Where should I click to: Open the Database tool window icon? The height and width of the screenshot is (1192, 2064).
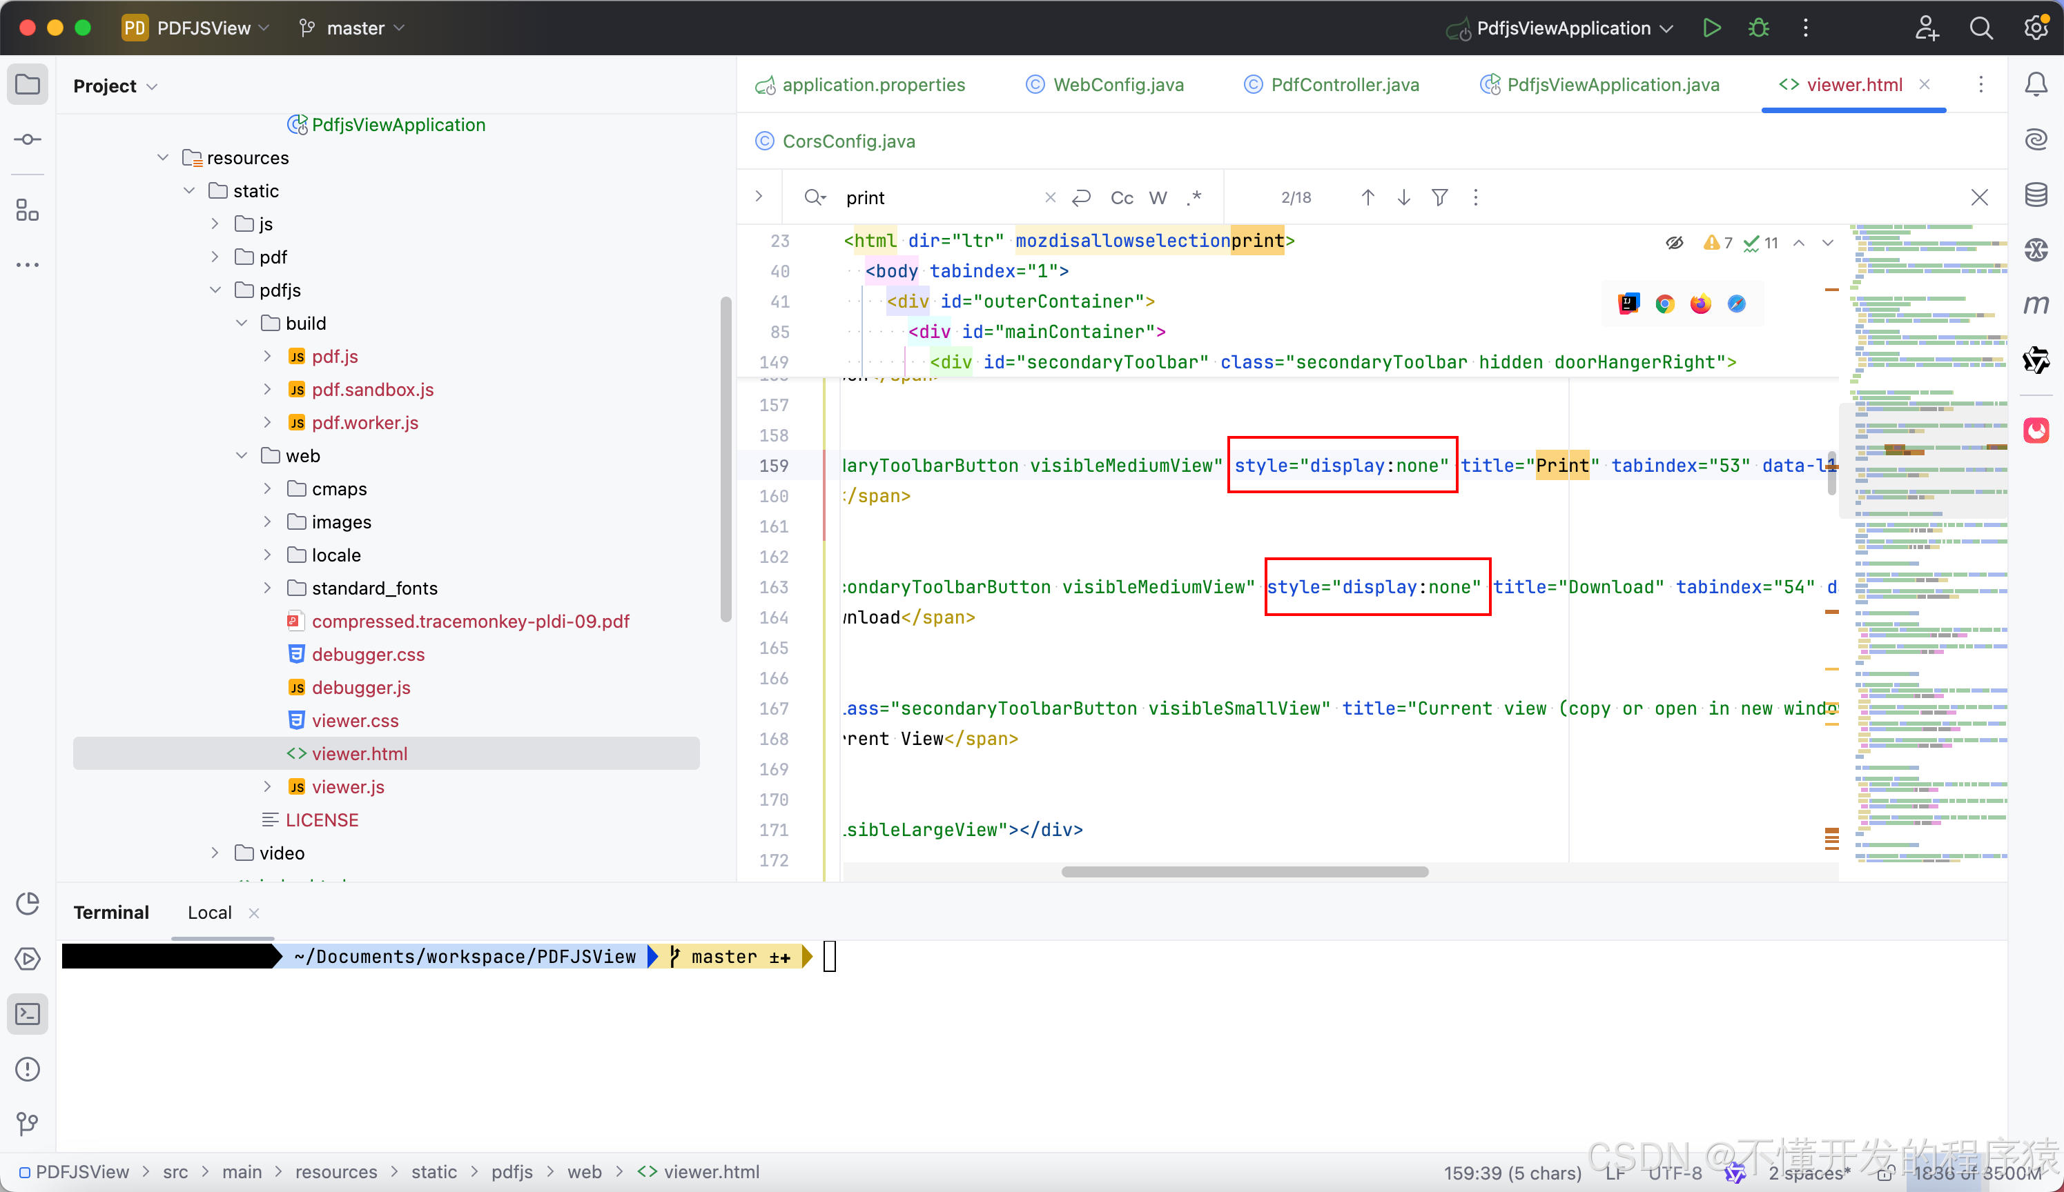pos(2036,195)
